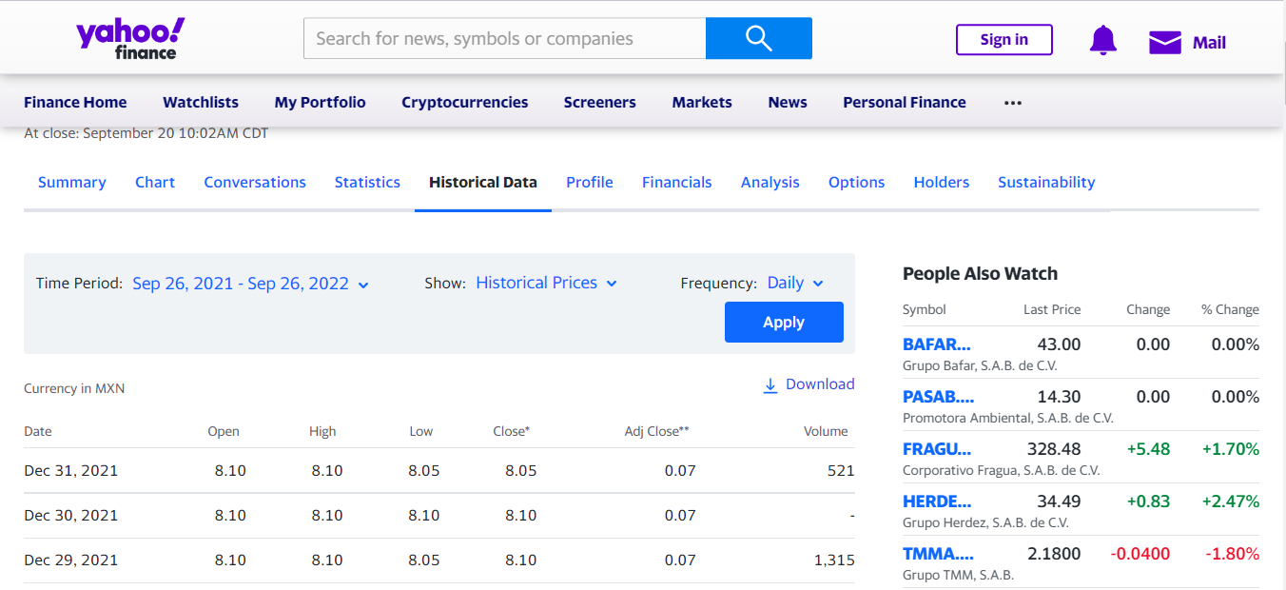
Task: Click the Download link text
Action: point(820,384)
